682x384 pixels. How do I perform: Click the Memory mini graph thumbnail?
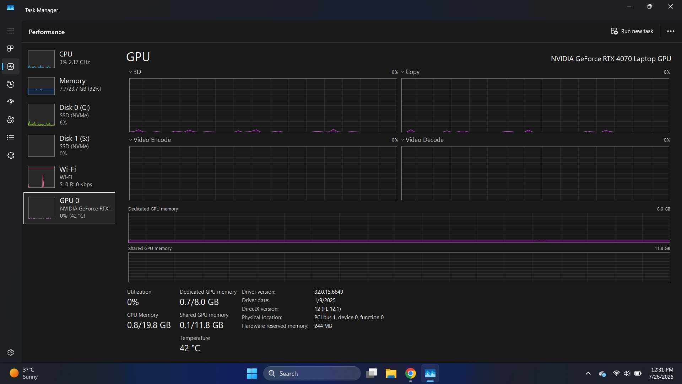41,86
